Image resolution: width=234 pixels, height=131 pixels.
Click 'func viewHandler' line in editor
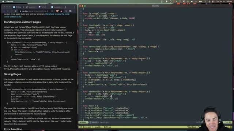point(116,92)
